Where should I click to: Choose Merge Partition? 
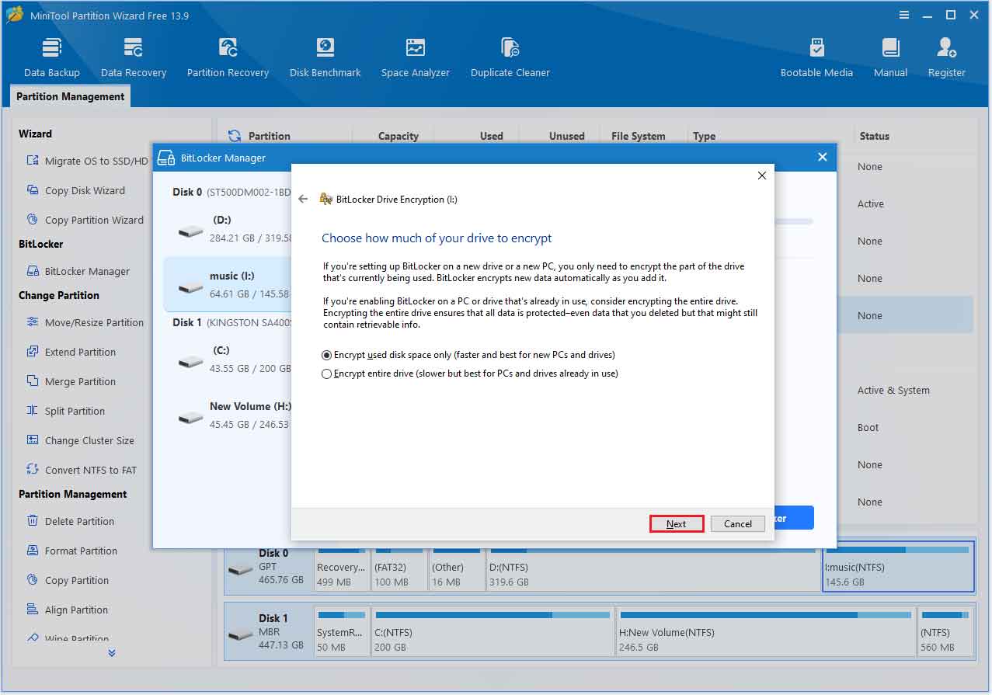(71, 381)
